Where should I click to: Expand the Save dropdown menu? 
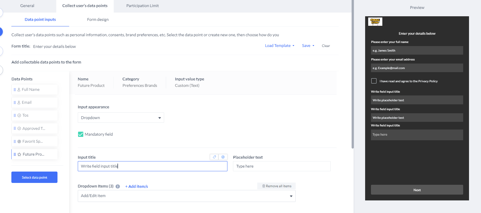pos(308,46)
